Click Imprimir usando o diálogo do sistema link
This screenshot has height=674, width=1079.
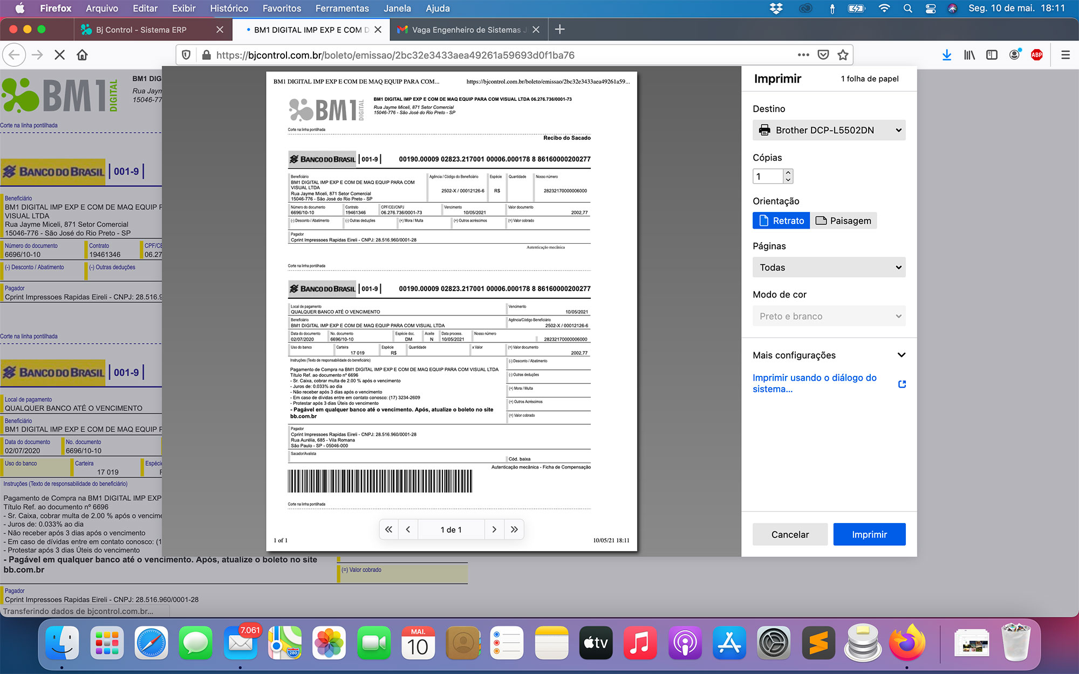click(x=815, y=383)
